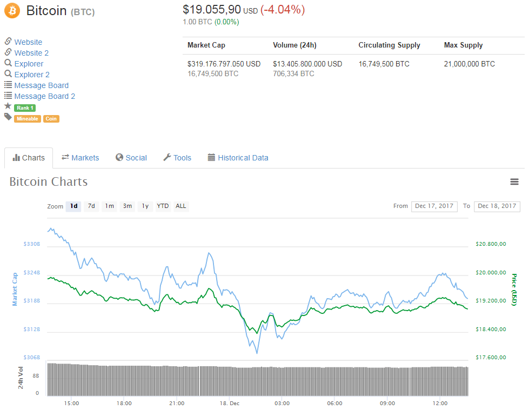Viewport: 529px width, 410px height.
Task: Click the Circulating Supply column header
Action: 390,45
